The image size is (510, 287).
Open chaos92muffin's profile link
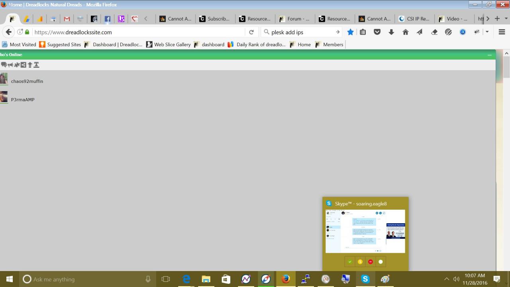(x=27, y=81)
